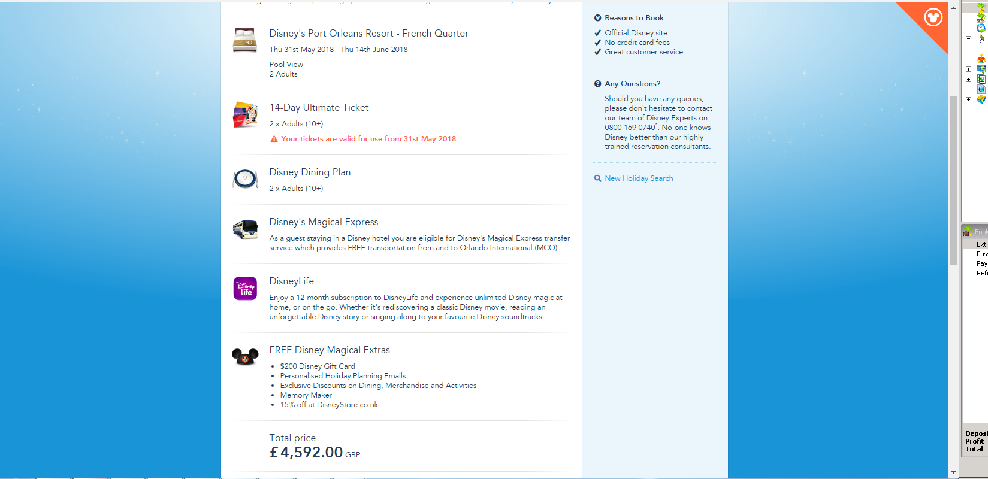The height and width of the screenshot is (479, 988).
Task: Expand the node beside the yellow stacked folders
Action: tap(968, 100)
